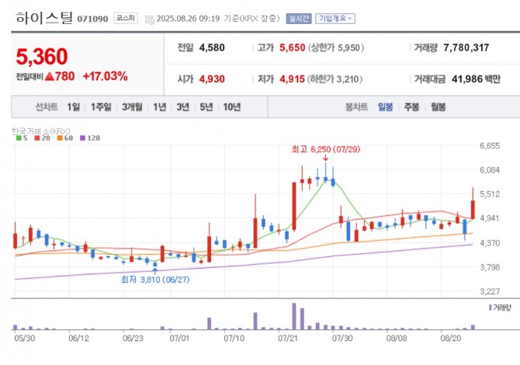The image size is (520, 365).
Task: Open the 기업개요 dropdown
Action: point(335,19)
